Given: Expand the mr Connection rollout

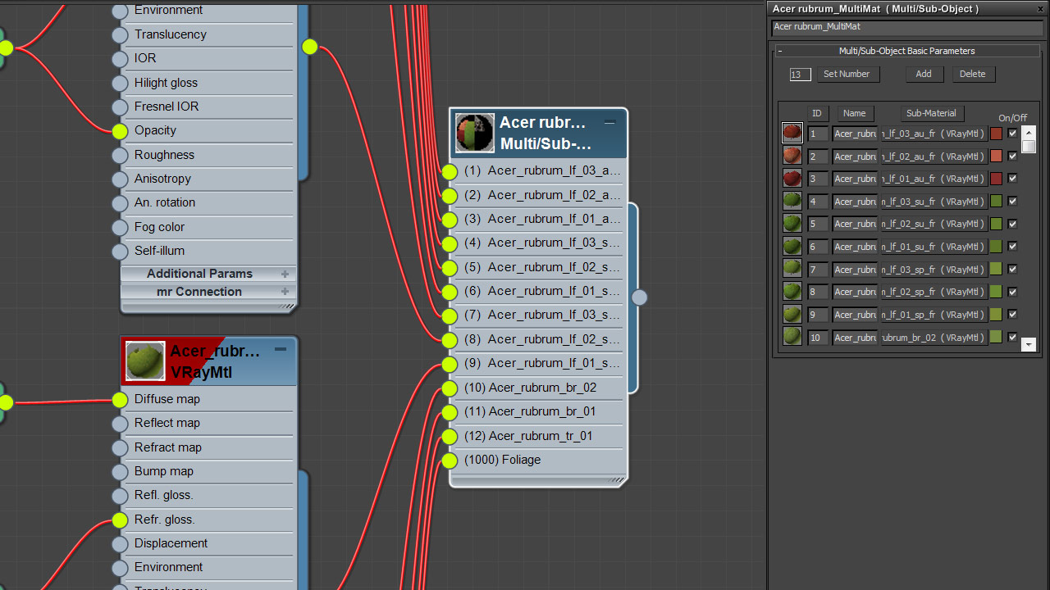Looking at the screenshot, I should click(285, 292).
